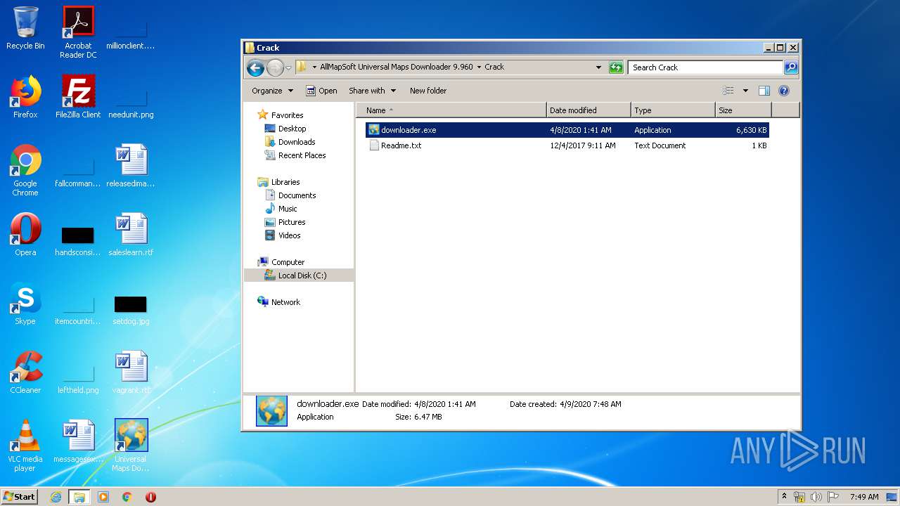900x506 pixels.
Task: Open the Organize dropdown menu
Action: click(x=272, y=91)
